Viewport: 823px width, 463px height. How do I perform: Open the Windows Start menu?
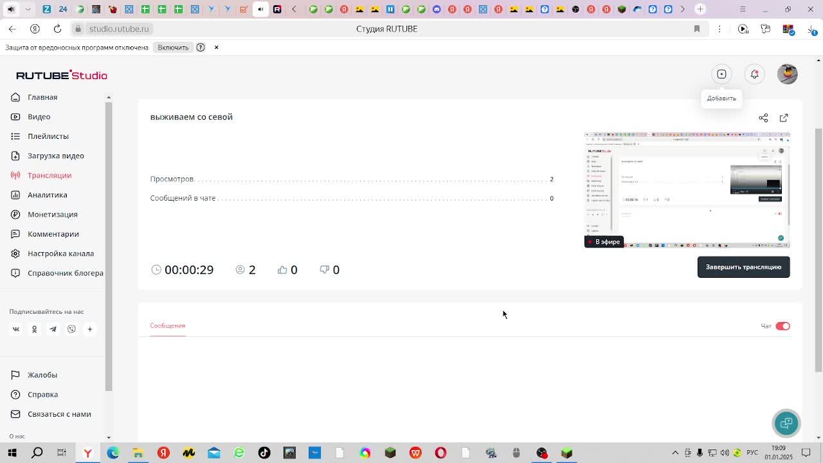(x=12, y=453)
